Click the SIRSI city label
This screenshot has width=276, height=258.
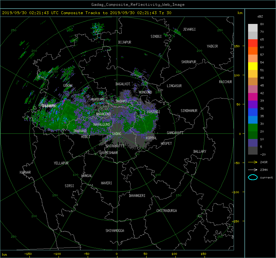click(x=69, y=186)
